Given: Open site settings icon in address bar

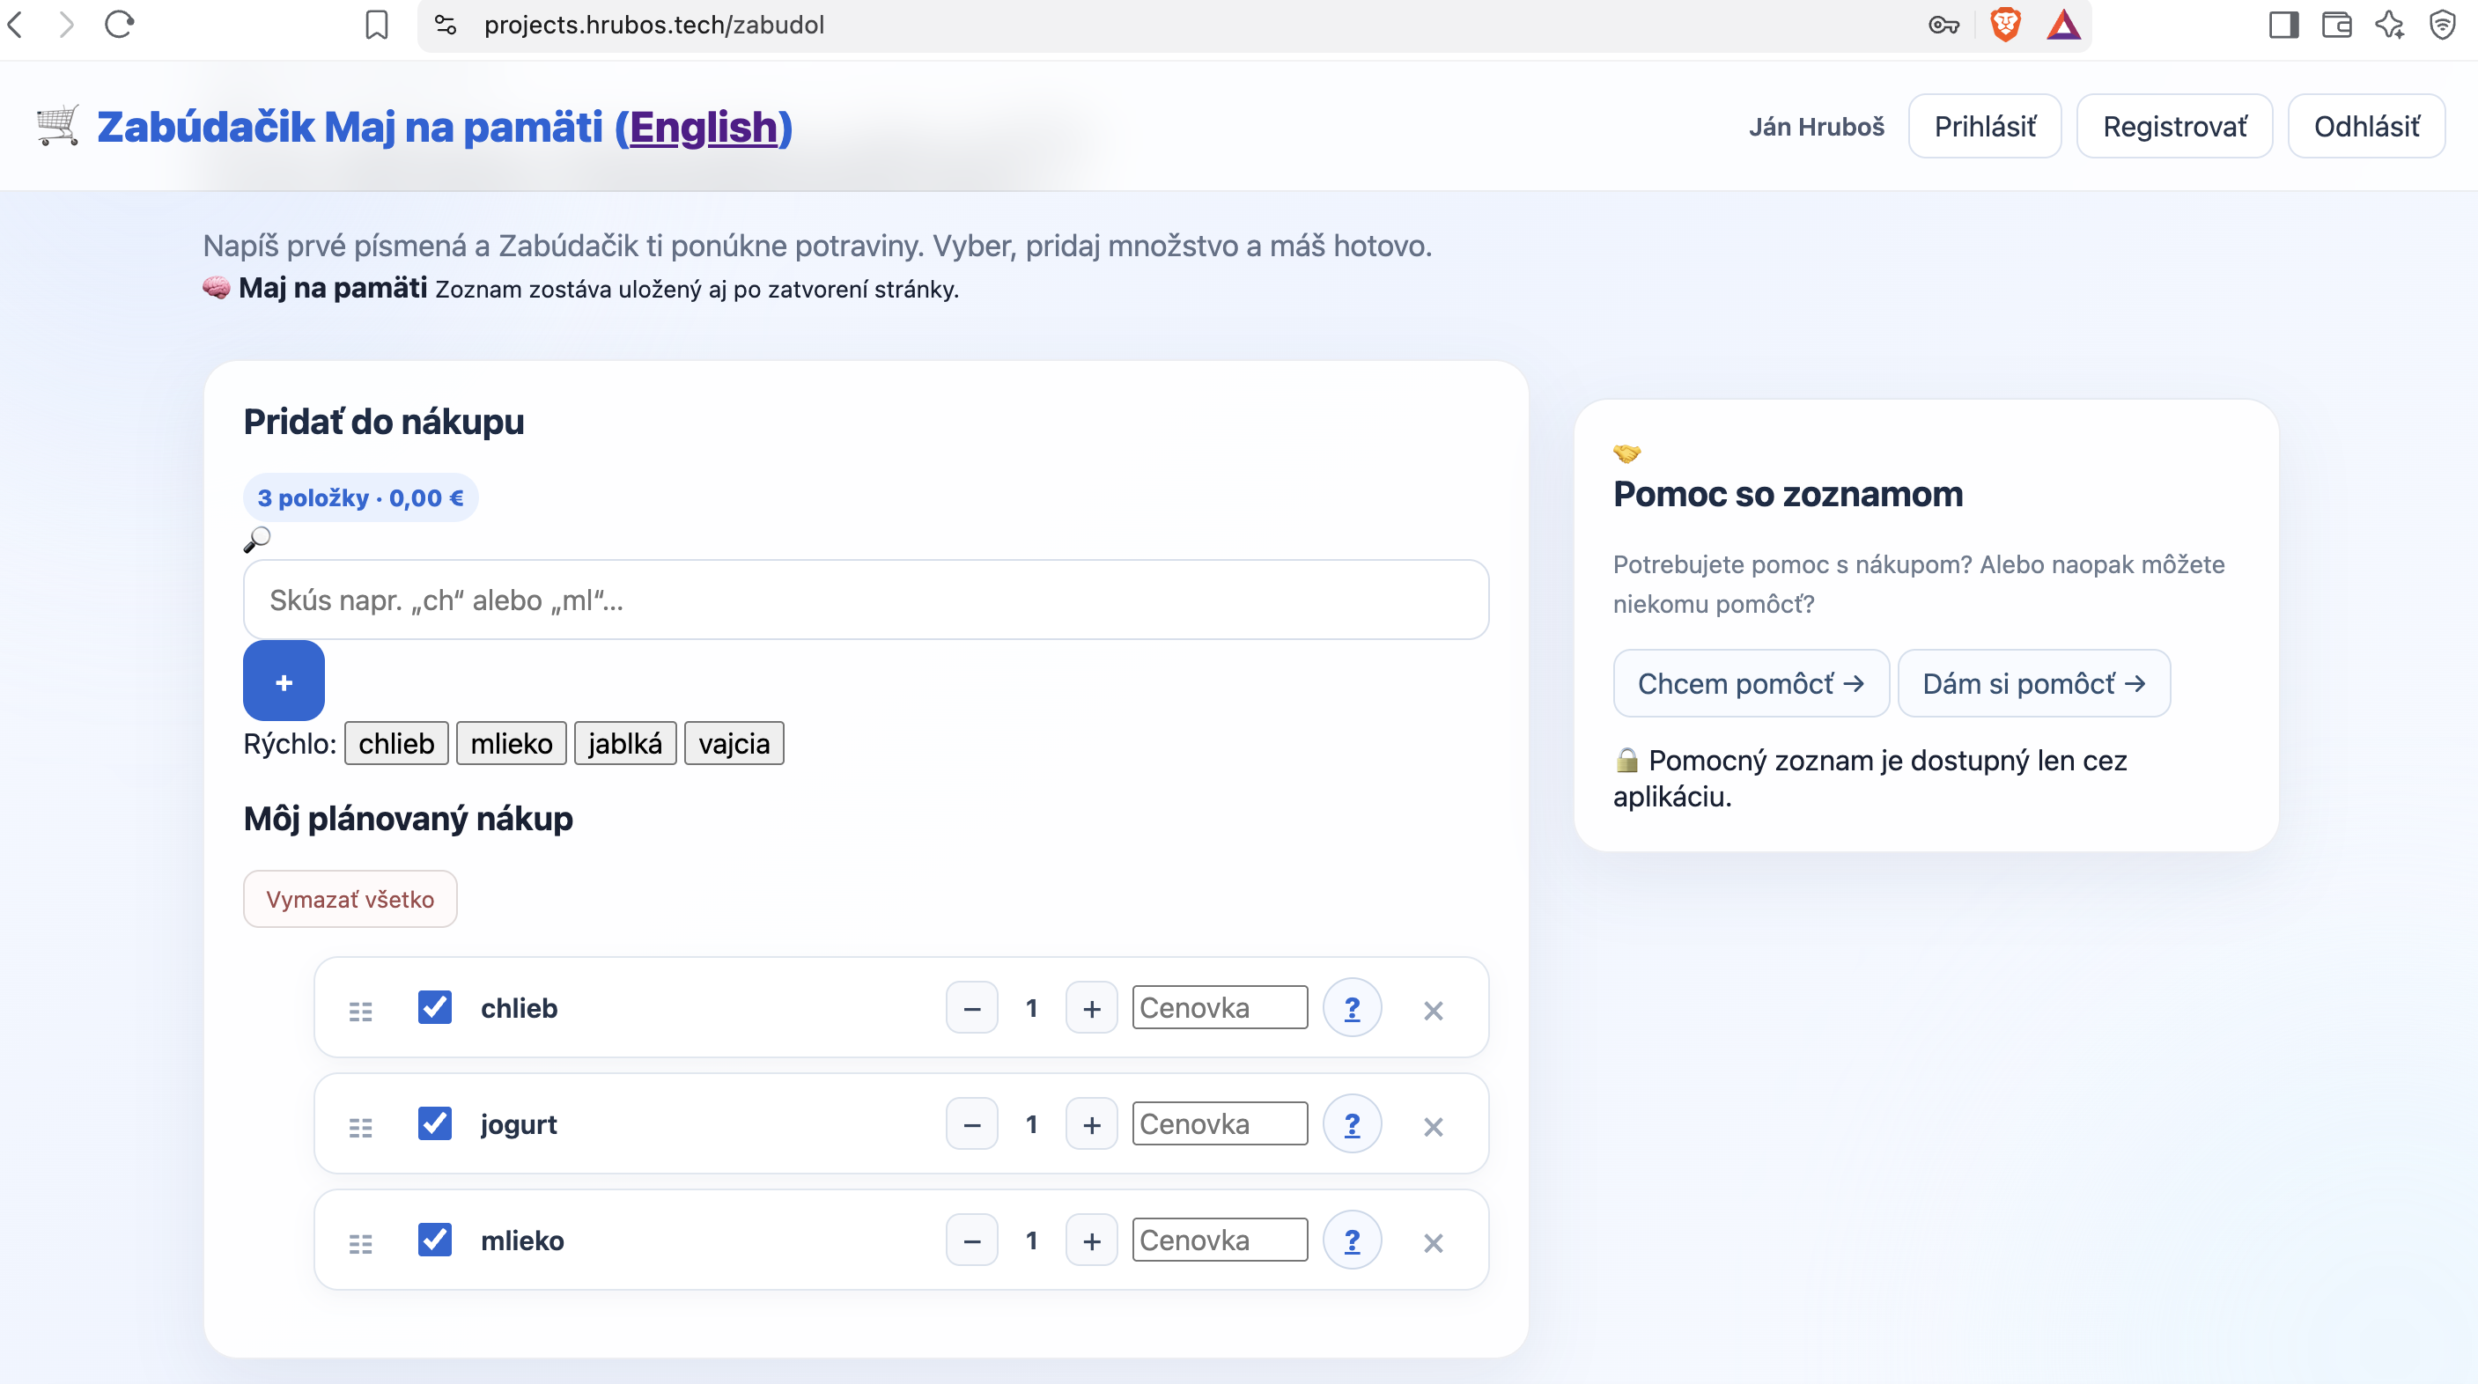Looking at the screenshot, I should [446, 24].
